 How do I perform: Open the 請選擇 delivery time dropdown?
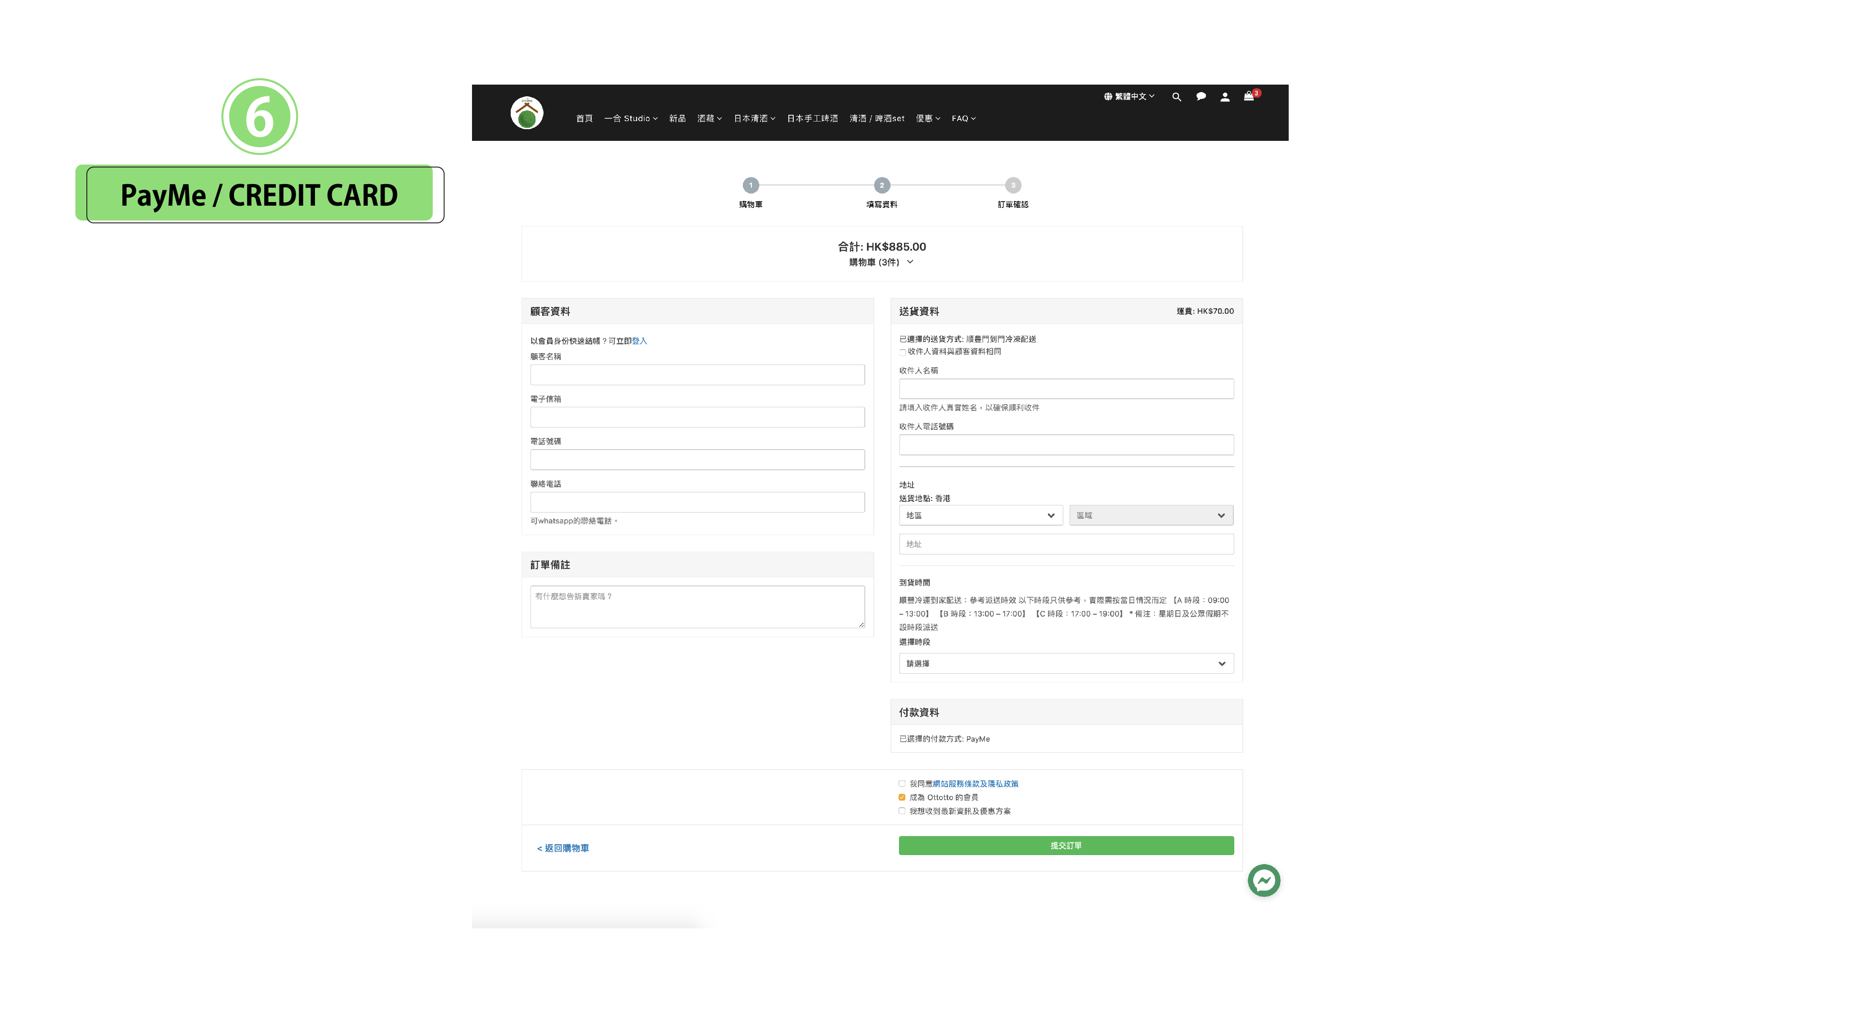(x=1066, y=664)
